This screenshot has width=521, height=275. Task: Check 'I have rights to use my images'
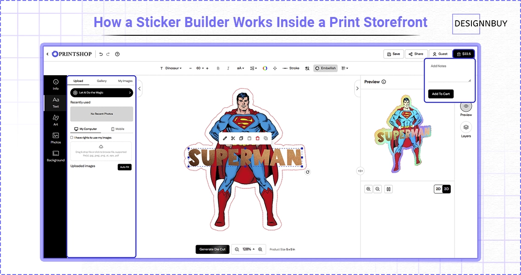72,137
